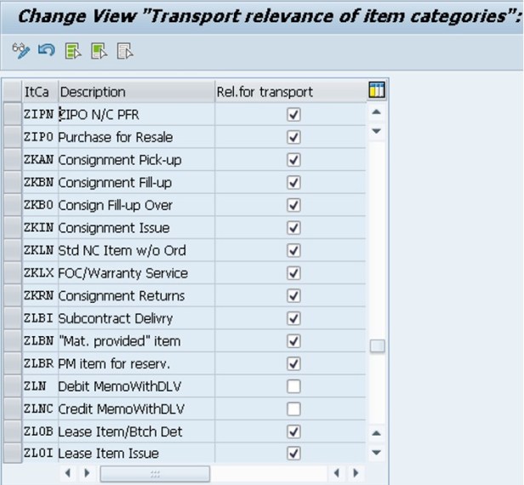Open the table configuration settings icon
524x485 pixels.
tap(377, 91)
